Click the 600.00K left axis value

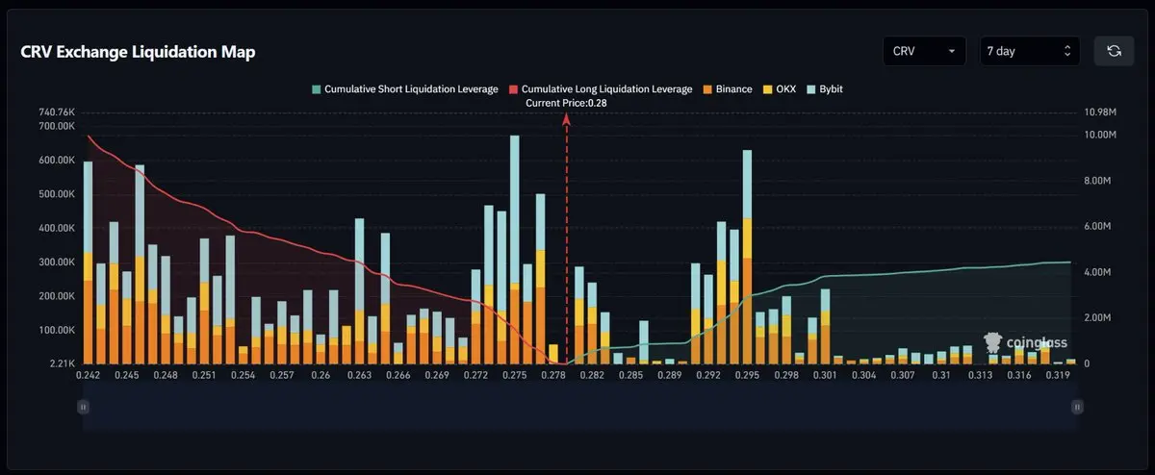tap(57, 160)
